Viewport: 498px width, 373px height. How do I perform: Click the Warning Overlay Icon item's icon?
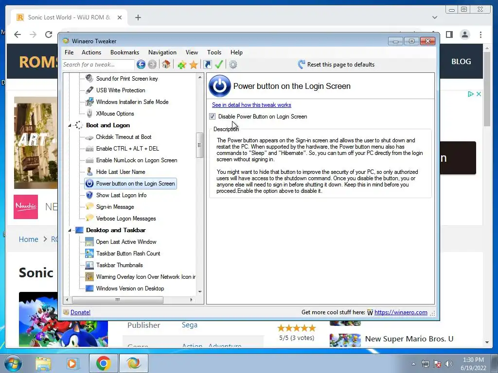click(x=89, y=276)
